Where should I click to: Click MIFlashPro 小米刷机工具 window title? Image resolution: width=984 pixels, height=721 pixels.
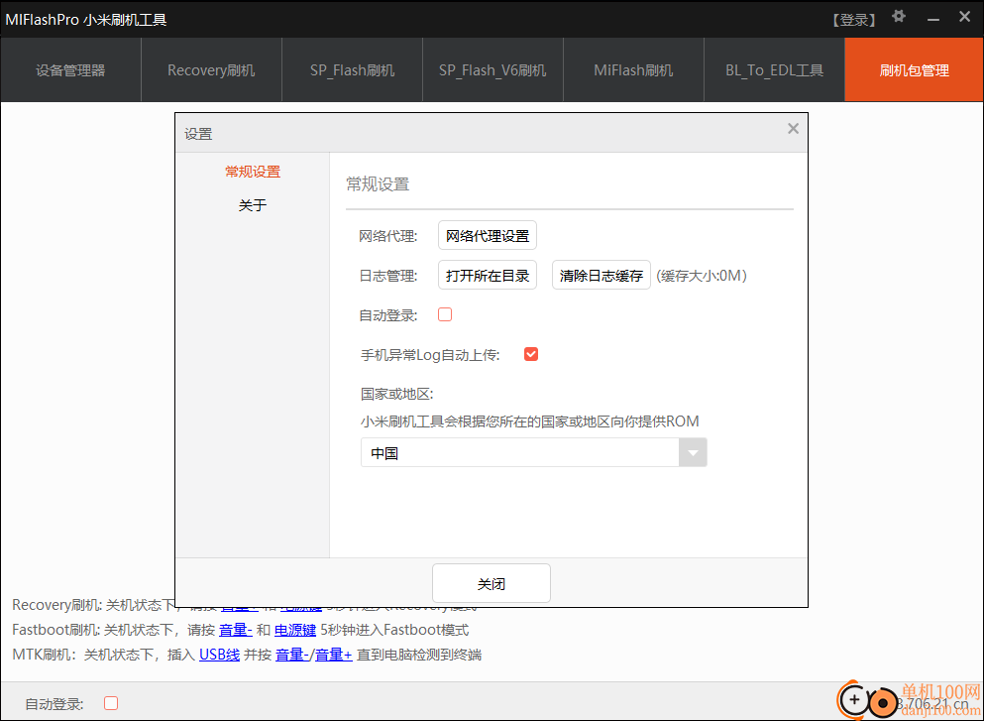(x=86, y=20)
